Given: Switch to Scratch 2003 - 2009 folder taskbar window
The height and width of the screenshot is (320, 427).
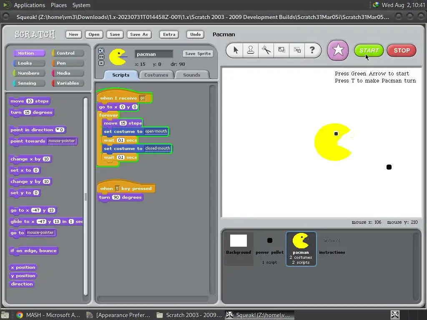Looking at the screenshot, I should point(189,315).
